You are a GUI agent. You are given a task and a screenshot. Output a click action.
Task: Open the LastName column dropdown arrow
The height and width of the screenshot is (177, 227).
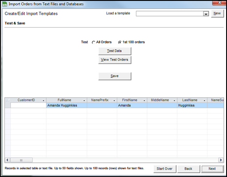pyautogui.click(x=204, y=101)
